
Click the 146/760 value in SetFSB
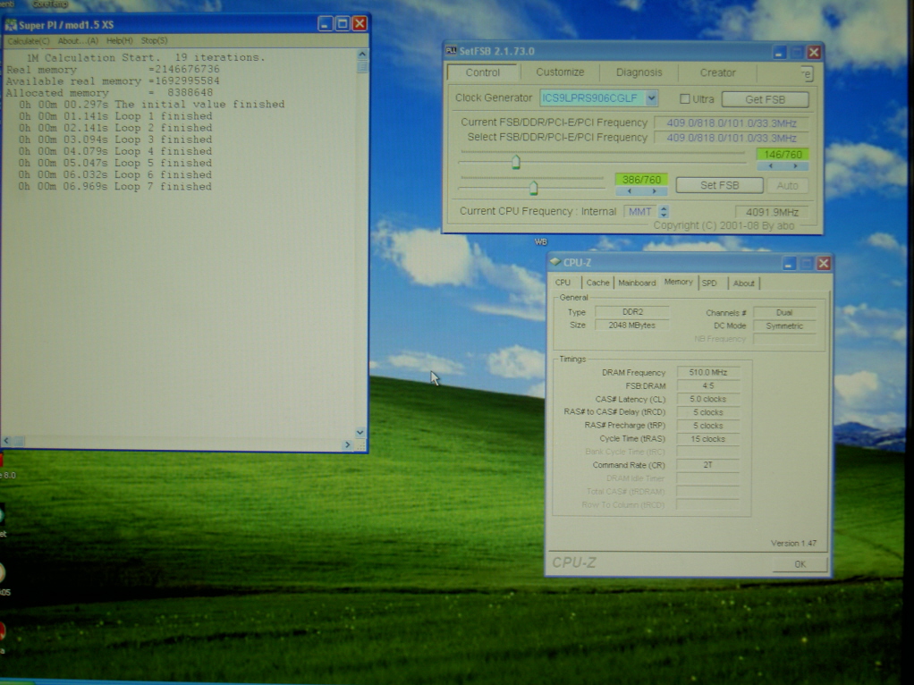point(783,155)
